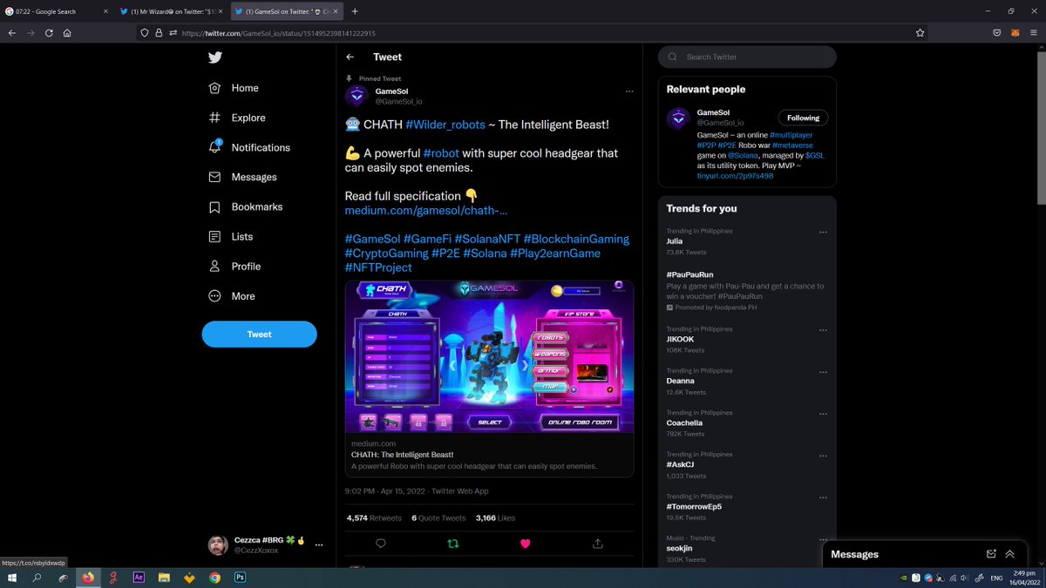Open options for the #AskCJ trend

coord(822,456)
